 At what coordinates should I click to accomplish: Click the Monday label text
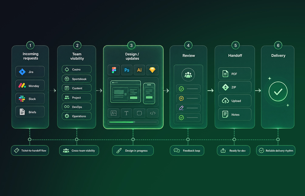pyautogui.click(x=34, y=86)
